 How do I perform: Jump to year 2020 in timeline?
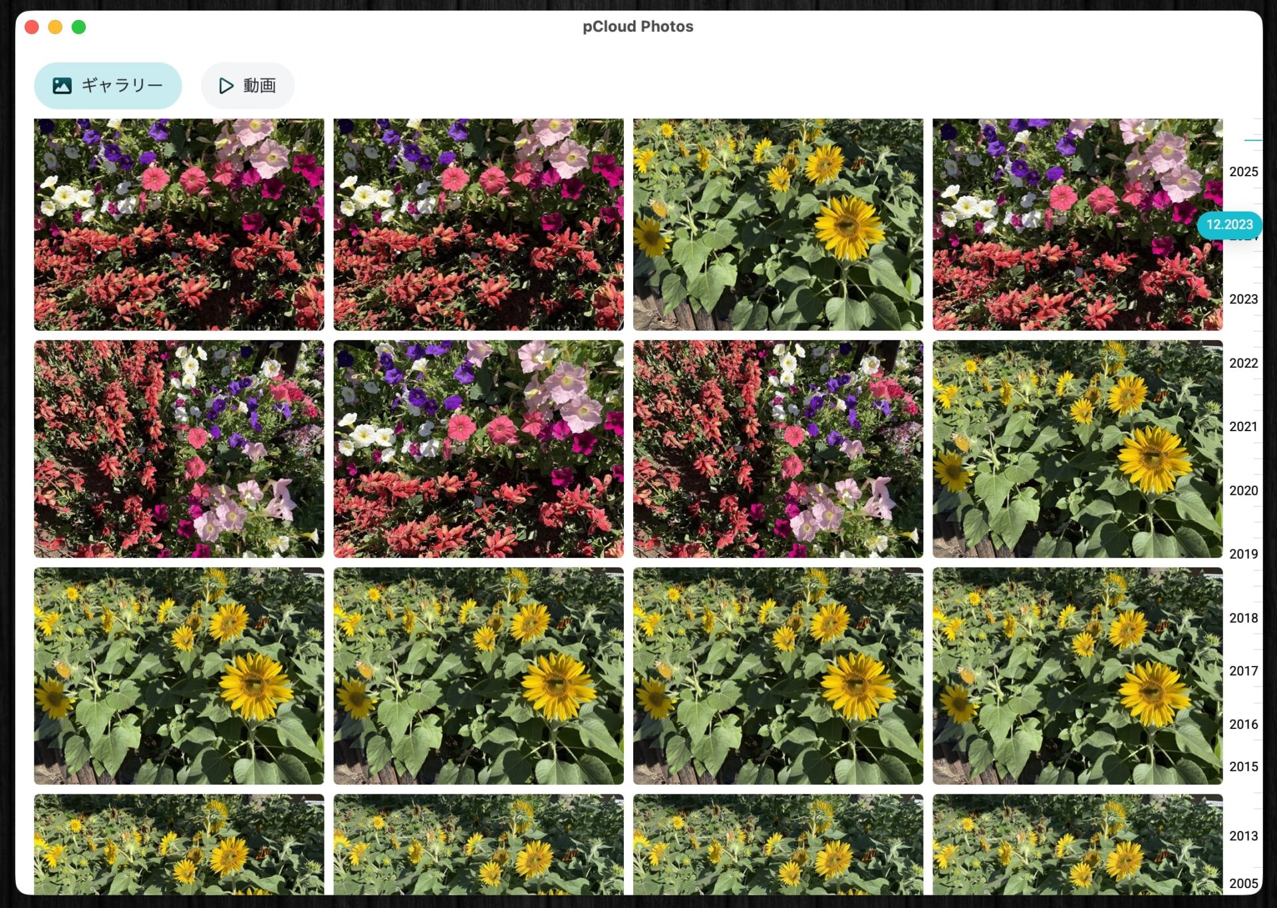click(1242, 490)
